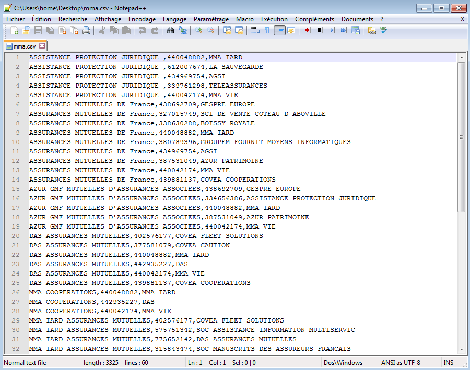Click the Zoom Out magnifier icon
Image resolution: width=470 pixels, height=370 pixels.
pyautogui.click(x=211, y=31)
